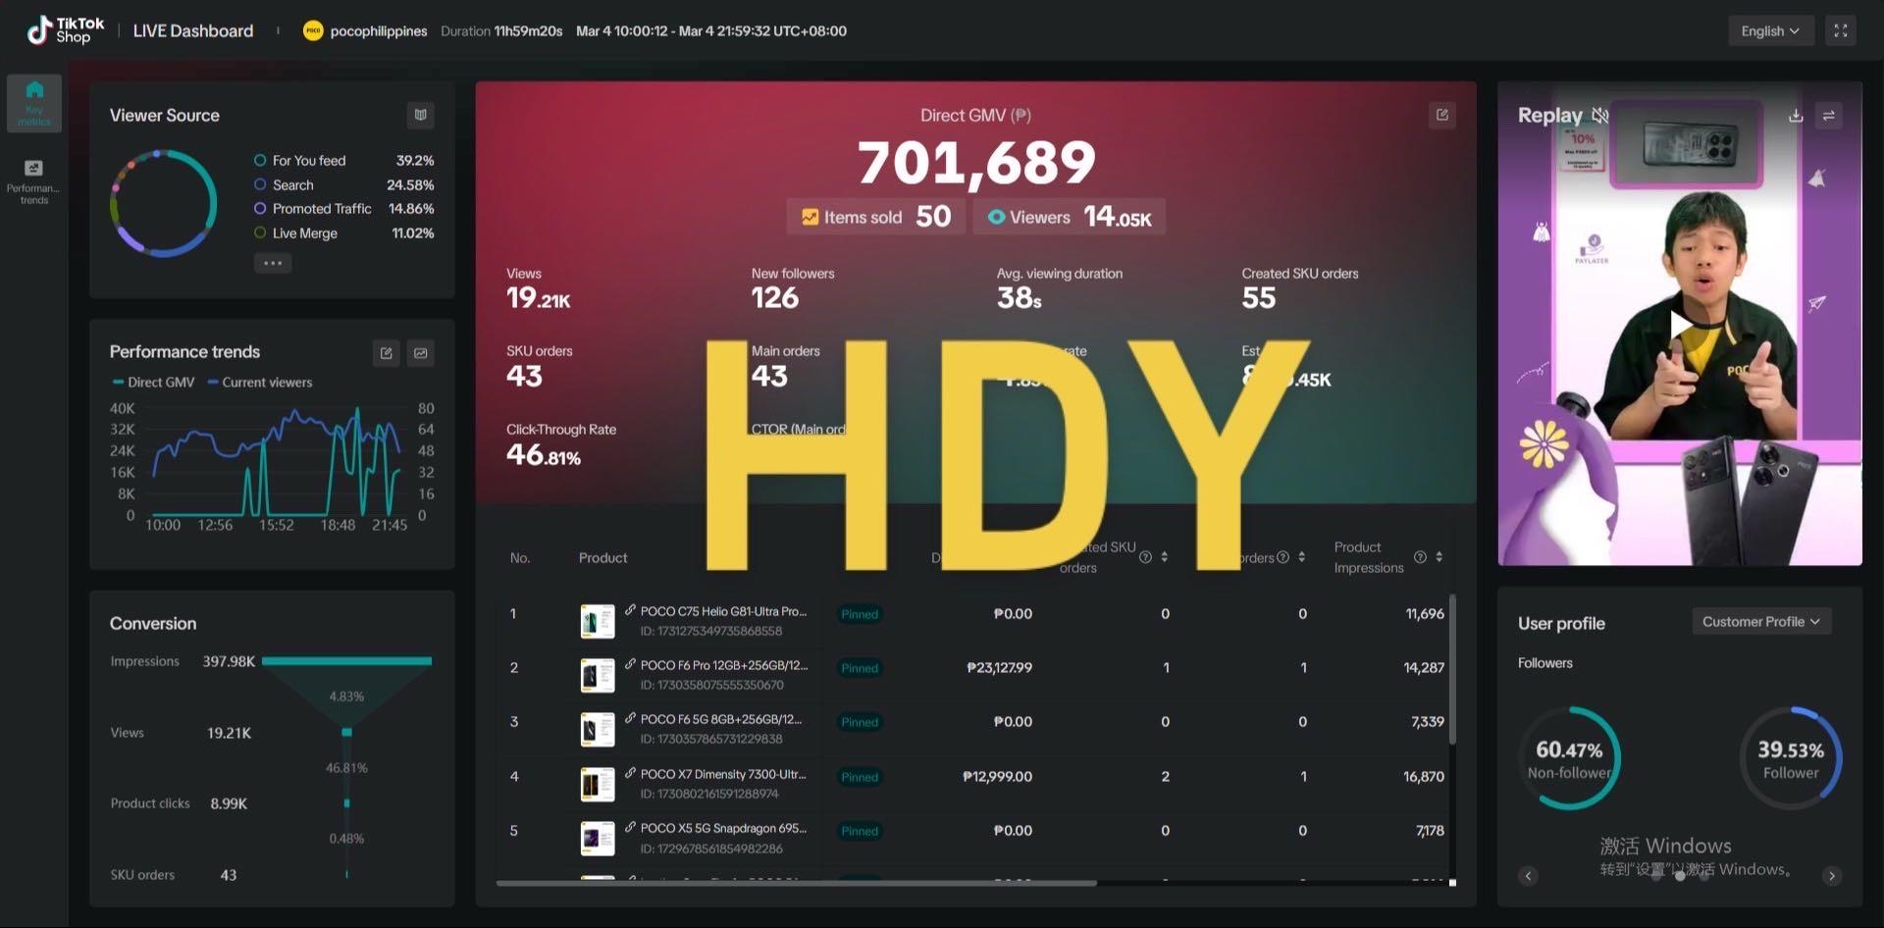Sort by Product Impressions column
This screenshot has width=1884, height=928.
pos(1439,557)
